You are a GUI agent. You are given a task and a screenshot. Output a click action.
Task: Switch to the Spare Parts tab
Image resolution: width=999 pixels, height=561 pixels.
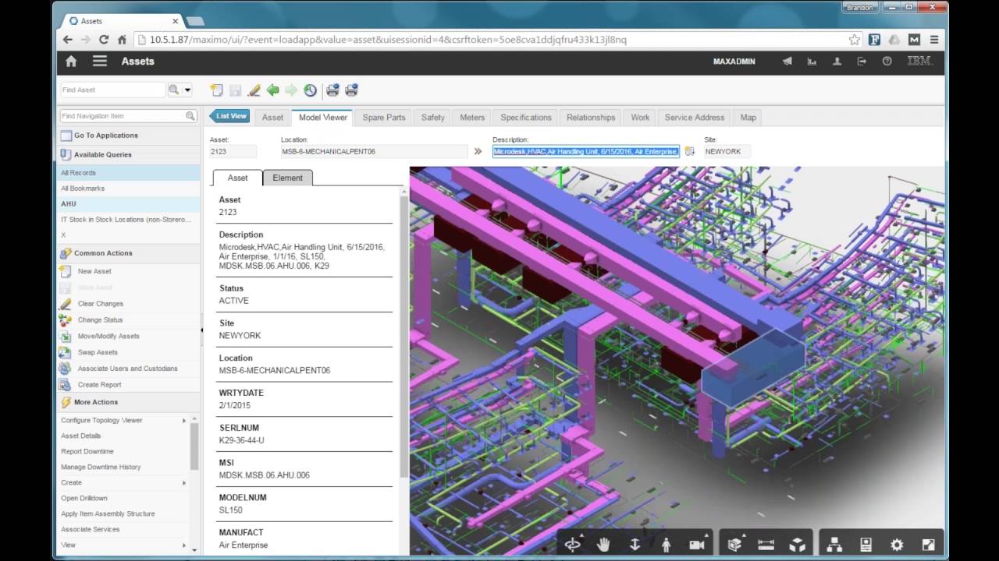tap(384, 117)
